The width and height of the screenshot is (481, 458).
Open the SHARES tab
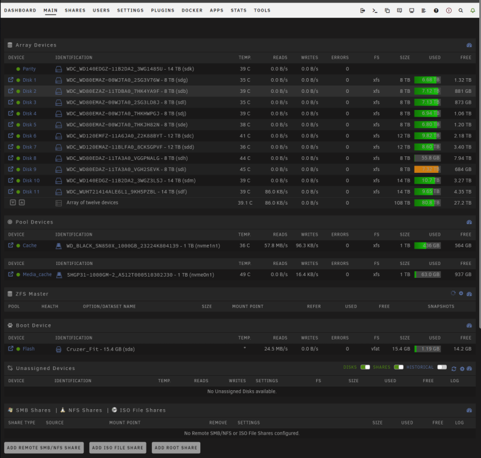click(x=75, y=10)
